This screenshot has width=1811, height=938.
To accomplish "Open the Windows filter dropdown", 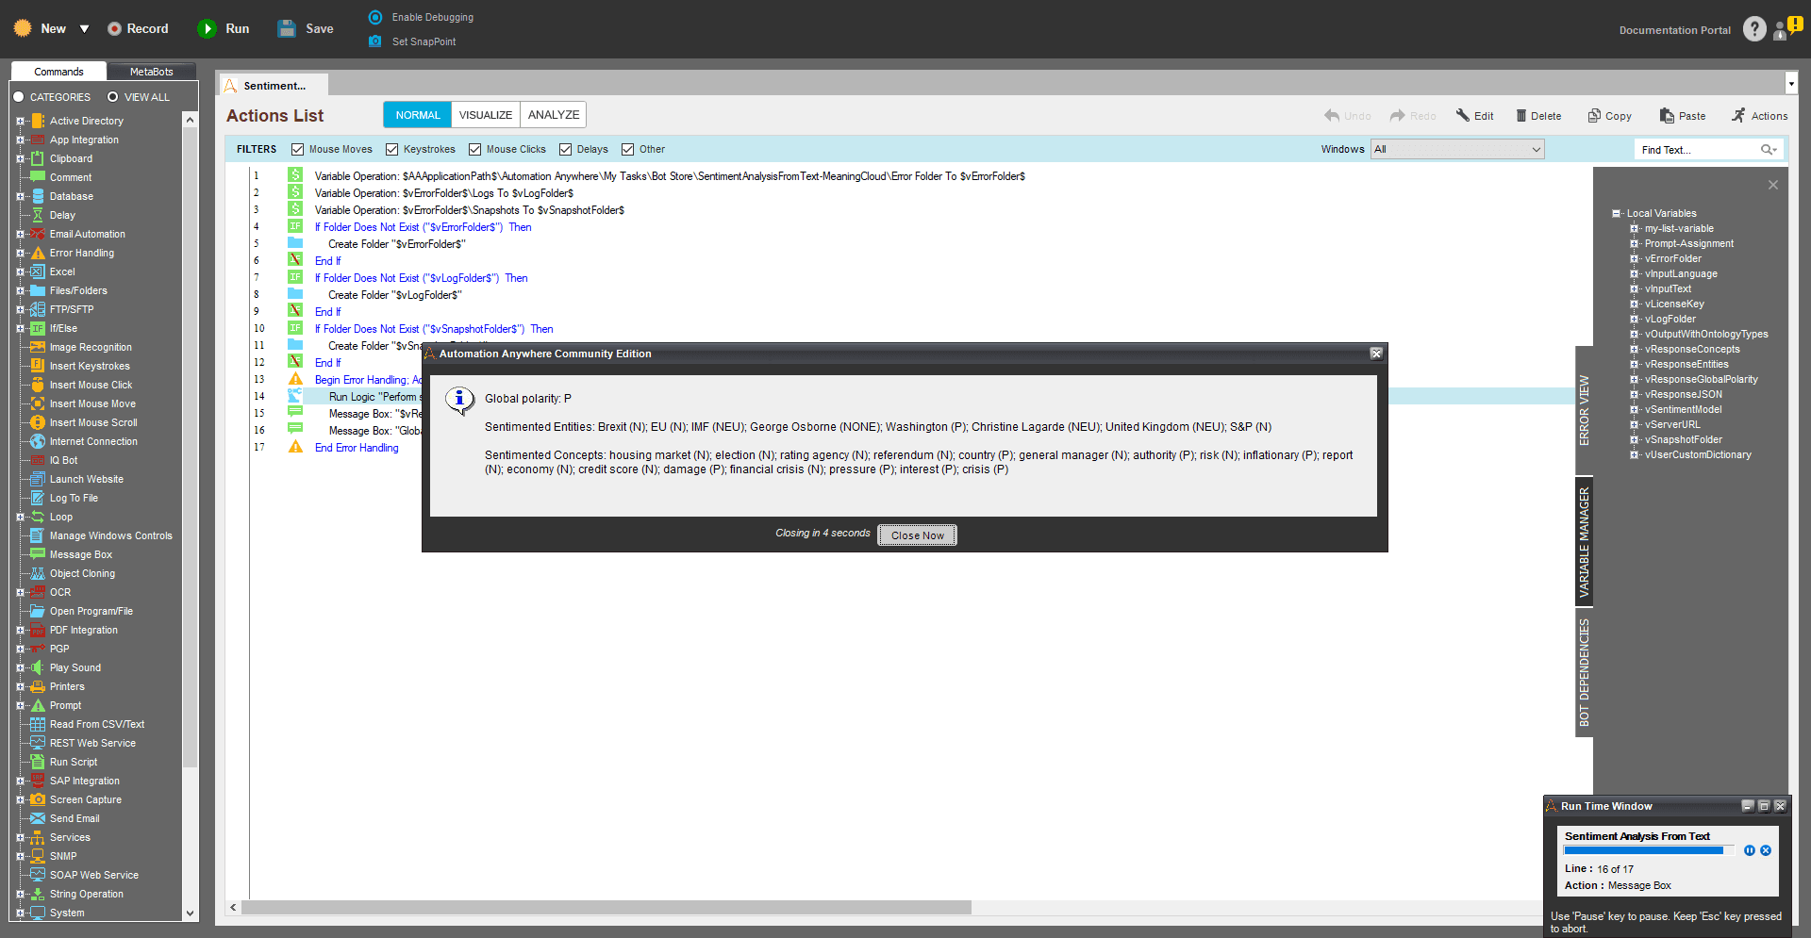I will click(x=1457, y=149).
